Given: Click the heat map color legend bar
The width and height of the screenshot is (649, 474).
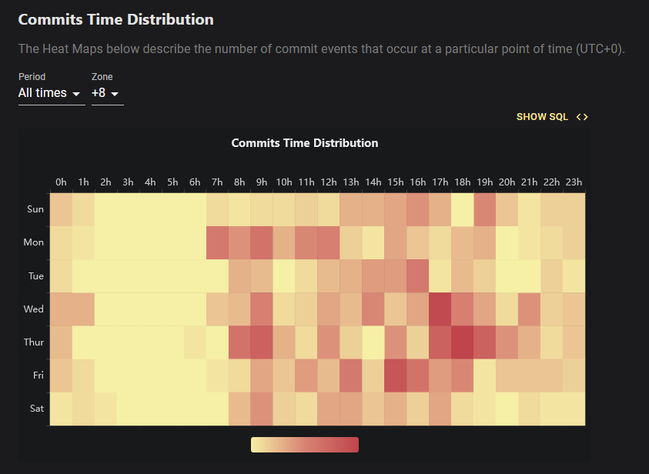Looking at the screenshot, I should [x=305, y=445].
